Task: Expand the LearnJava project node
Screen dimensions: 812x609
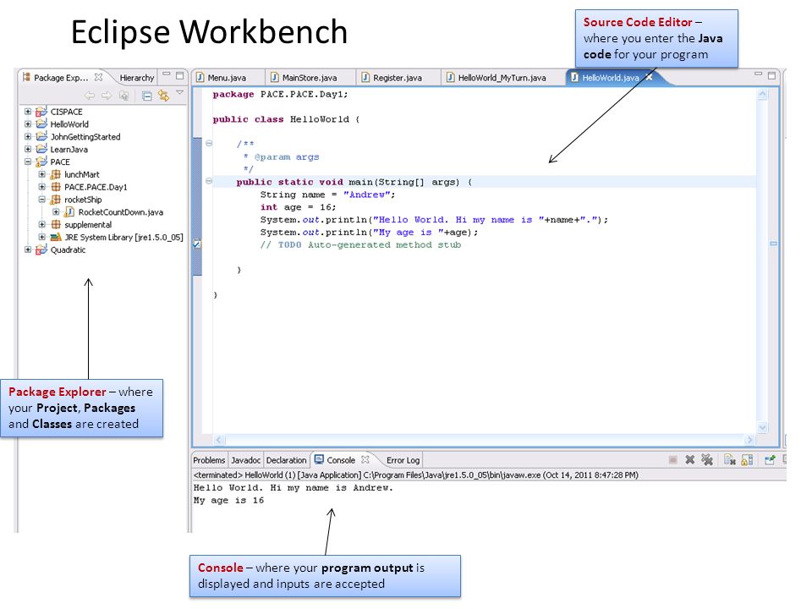Action: coord(28,149)
